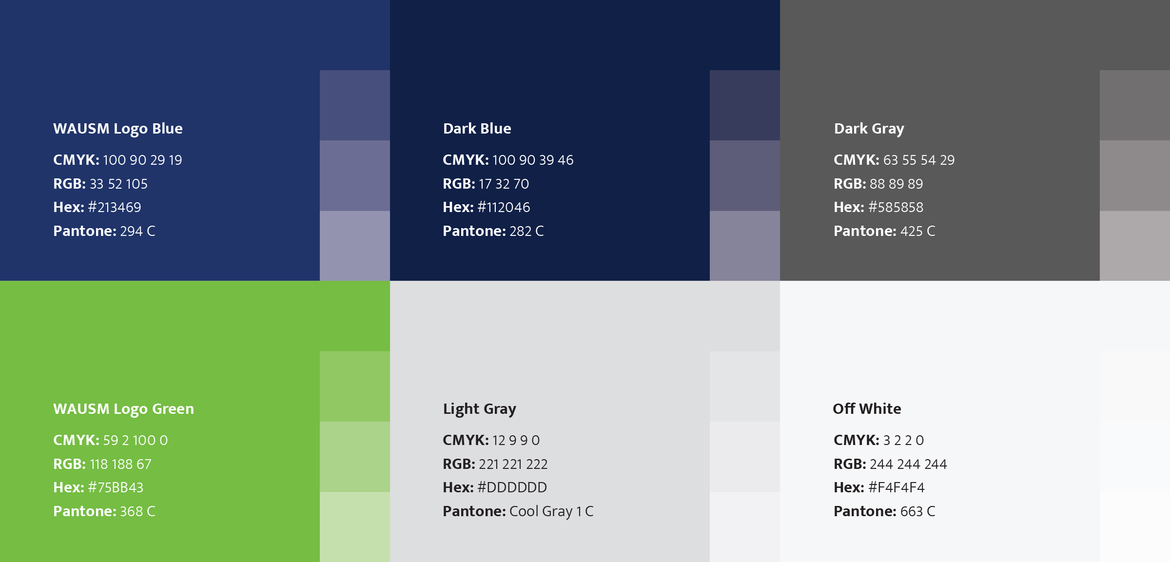
Task: Click the 'Dark Gray' heading
Action: click(x=869, y=129)
